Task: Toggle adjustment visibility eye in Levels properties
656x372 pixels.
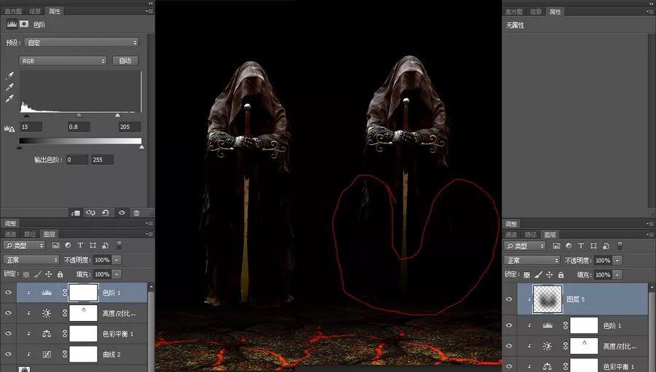Action: [x=122, y=213]
